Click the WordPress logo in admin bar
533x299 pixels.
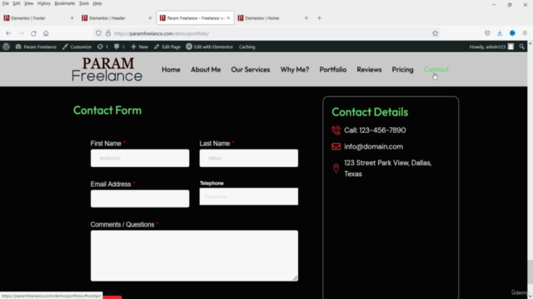click(x=6, y=47)
